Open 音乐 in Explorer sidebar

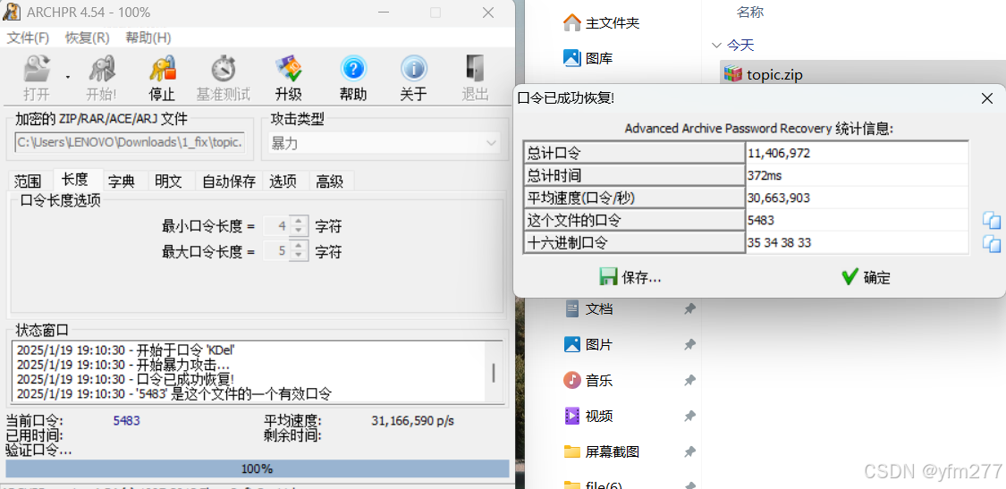(x=588, y=381)
